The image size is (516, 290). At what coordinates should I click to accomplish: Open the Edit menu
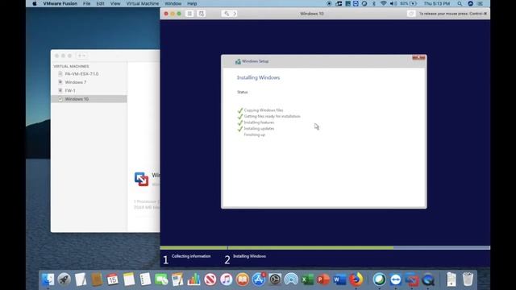[x=100, y=3]
